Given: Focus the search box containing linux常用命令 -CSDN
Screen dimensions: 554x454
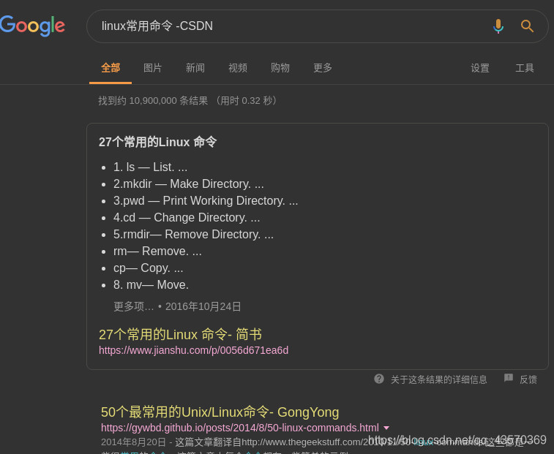Looking at the screenshot, I should (x=318, y=26).
